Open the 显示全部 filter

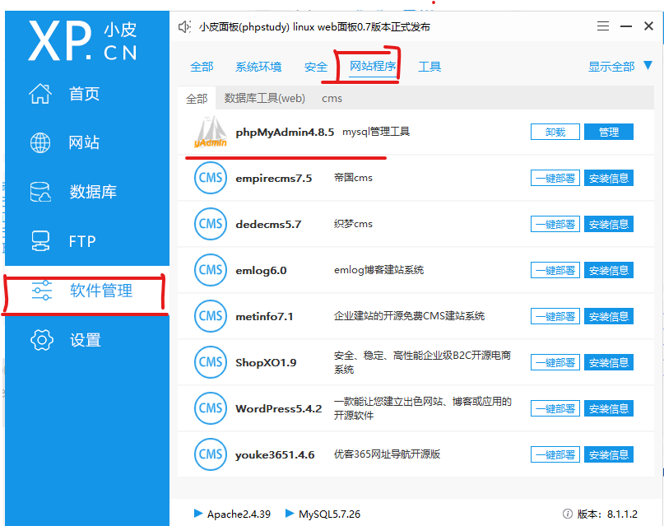click(x=611, y=67)
